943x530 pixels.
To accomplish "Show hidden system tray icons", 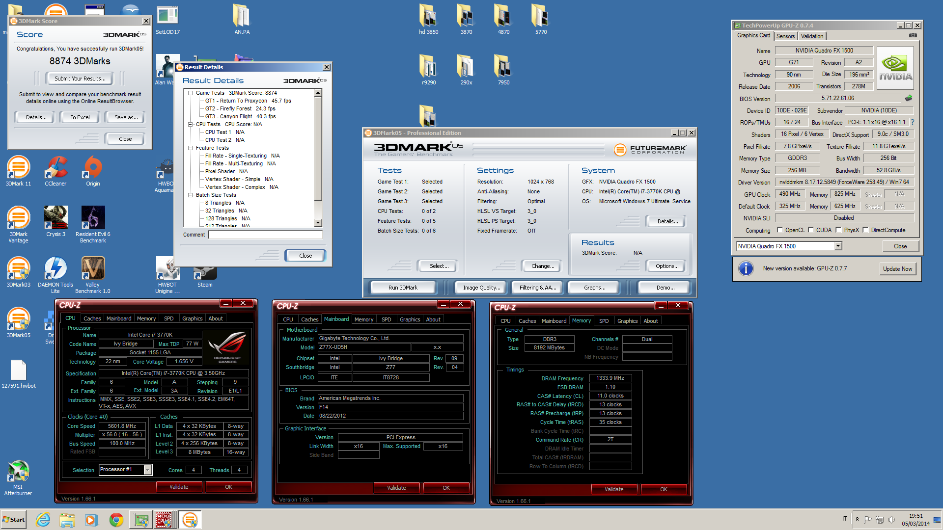I will click(857, 519).
